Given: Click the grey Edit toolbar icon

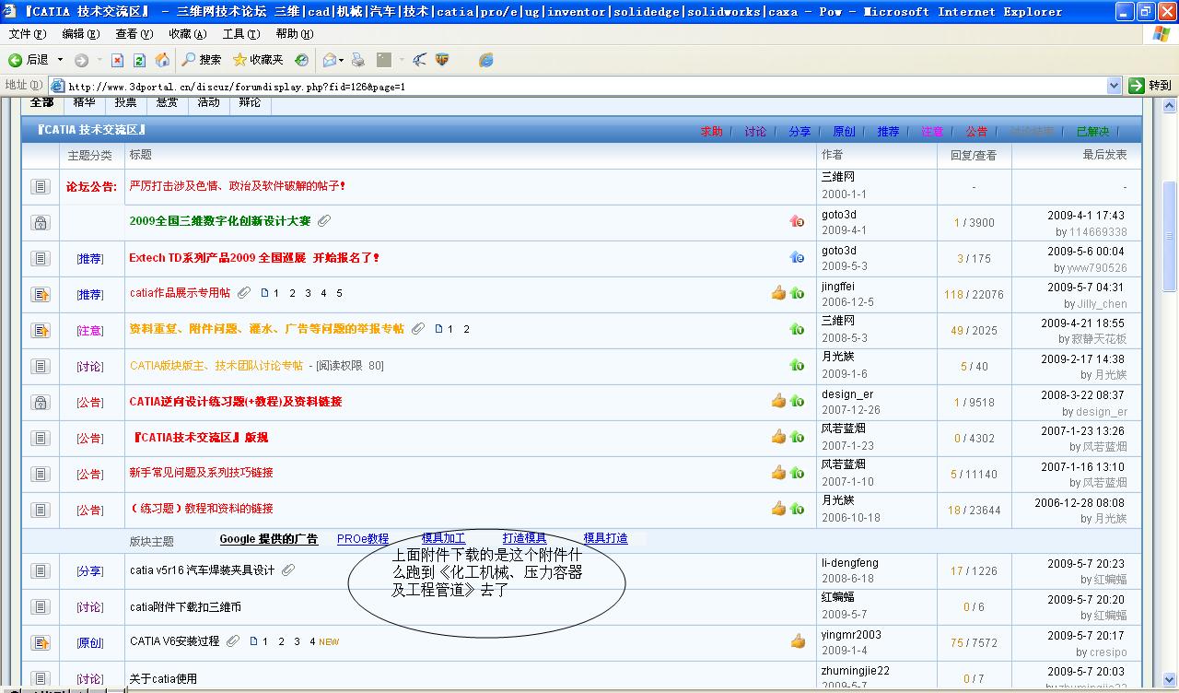Looking at the screenshot, I should 384,60.
